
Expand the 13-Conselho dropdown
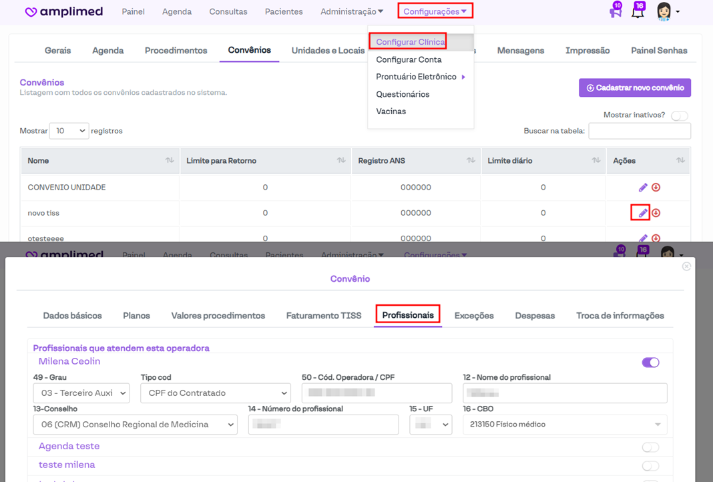click(135, 425)
